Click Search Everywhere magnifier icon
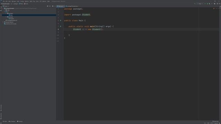 [220, 4]
